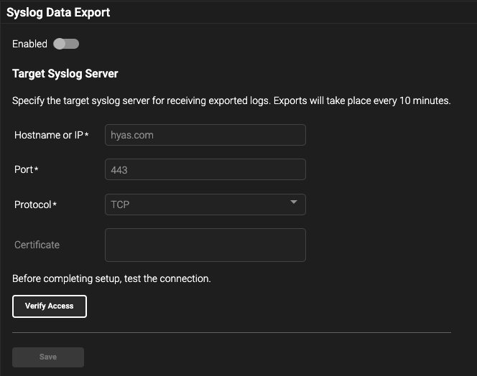Click the divider line above Save
This screenshot has width=477, height=376.
coord(231,333)
